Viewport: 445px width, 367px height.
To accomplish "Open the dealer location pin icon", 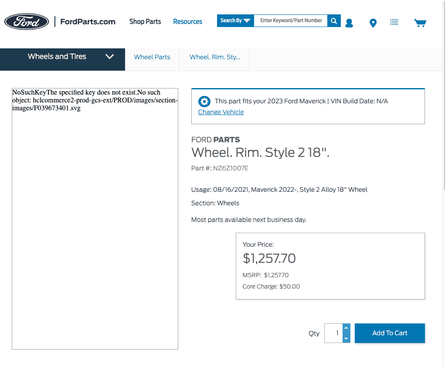I will click(373, 23).
